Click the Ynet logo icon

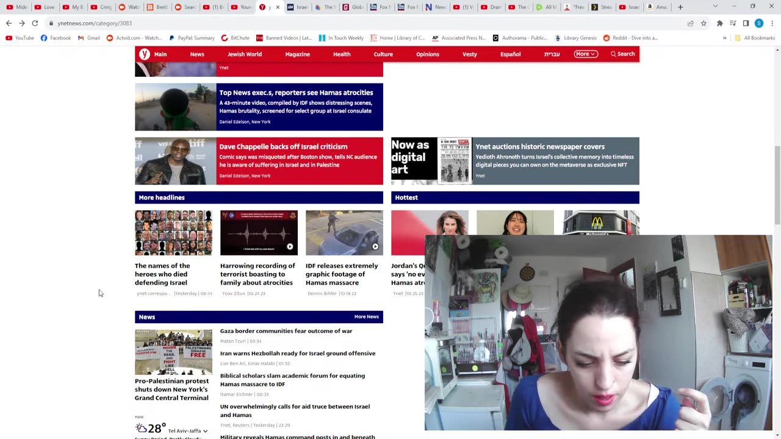[144, 54]
